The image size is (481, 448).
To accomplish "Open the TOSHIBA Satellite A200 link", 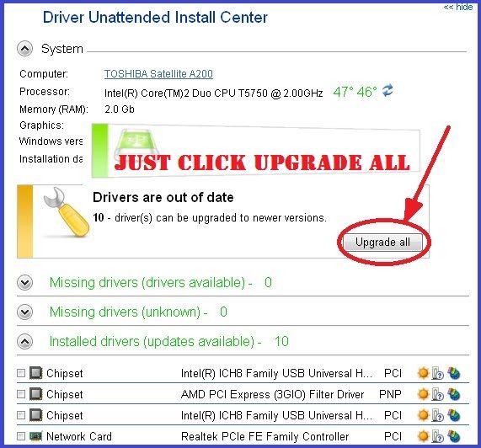I will click(x=158, y=74).
